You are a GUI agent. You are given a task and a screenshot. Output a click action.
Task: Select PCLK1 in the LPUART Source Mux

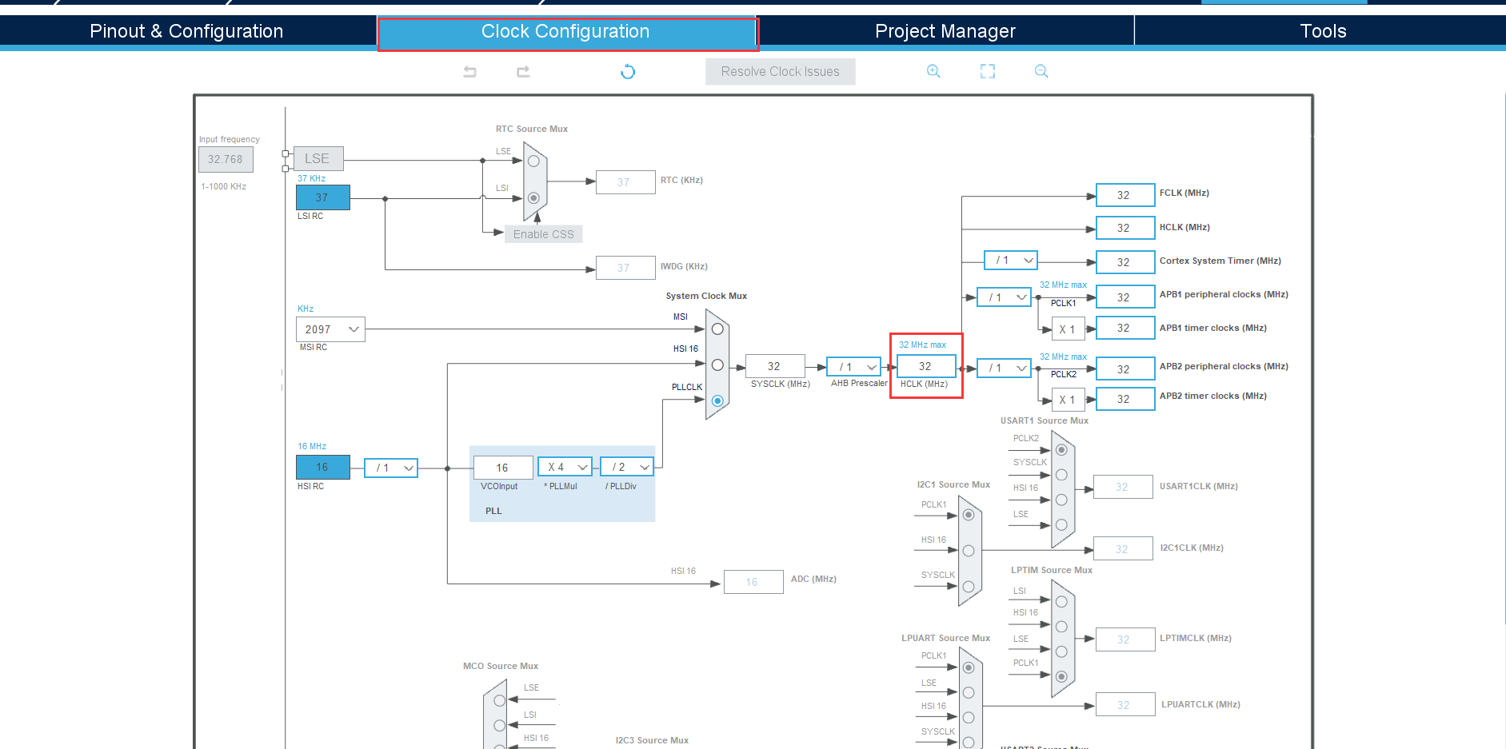pos(969,667)
